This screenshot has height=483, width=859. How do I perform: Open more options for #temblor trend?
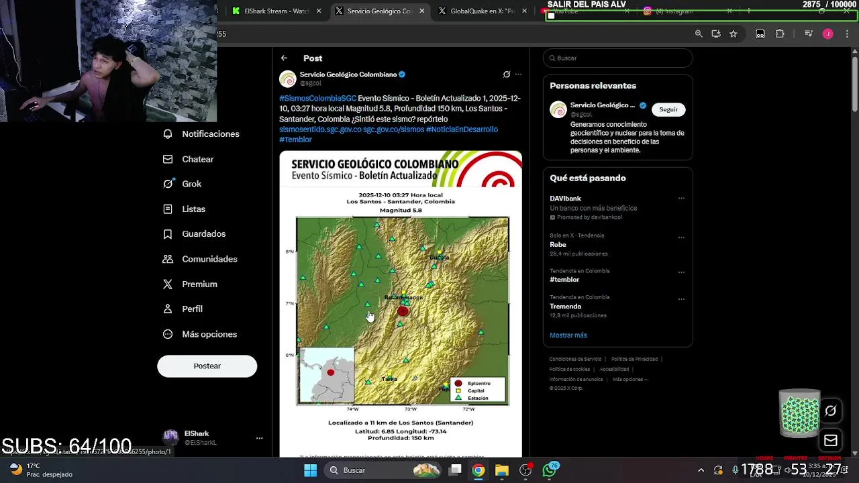(x=681, y=272)
